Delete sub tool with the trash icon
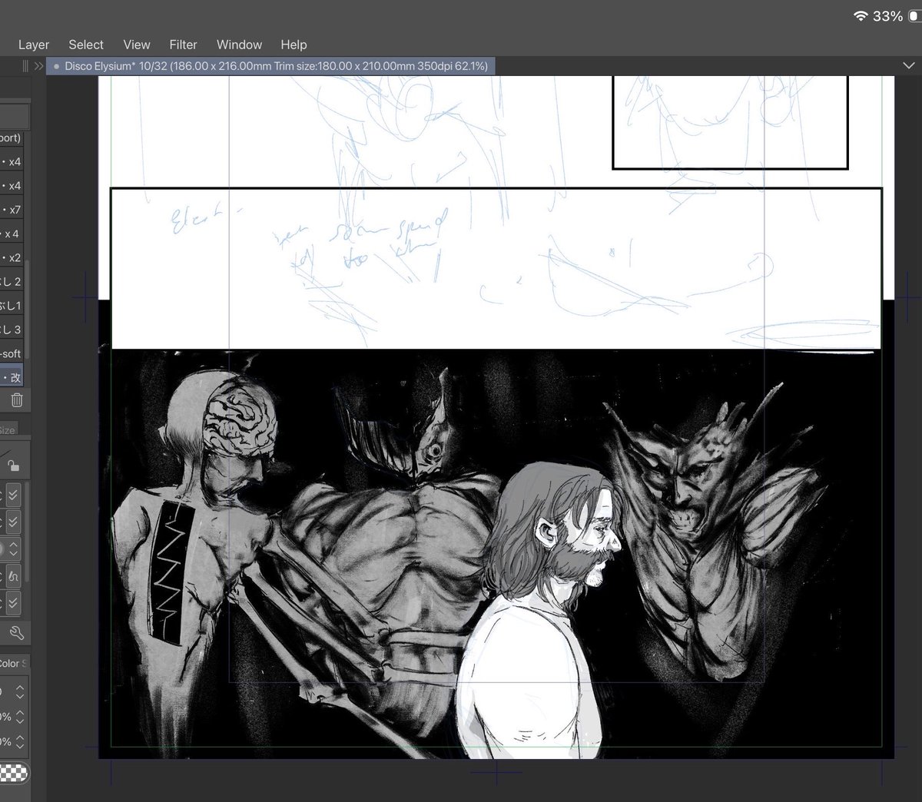Image resolution: width=922 pixels, height=802 pixels. pyautogui.click(x=17, y=400)
